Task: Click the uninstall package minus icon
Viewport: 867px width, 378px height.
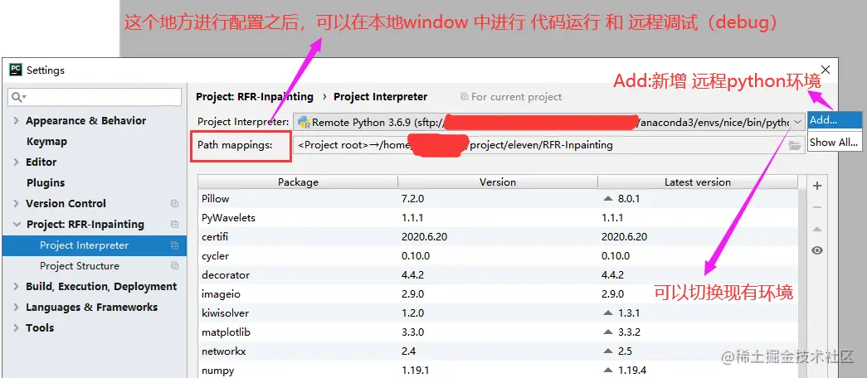Action: pyautogui.click(x=817, y=208)
